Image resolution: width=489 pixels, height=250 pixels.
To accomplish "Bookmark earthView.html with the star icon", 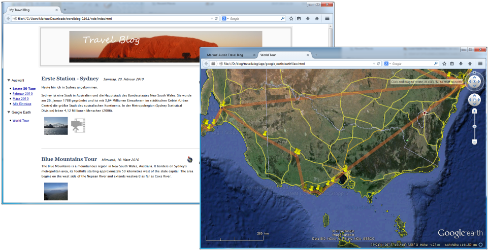I will click(444, 63).
